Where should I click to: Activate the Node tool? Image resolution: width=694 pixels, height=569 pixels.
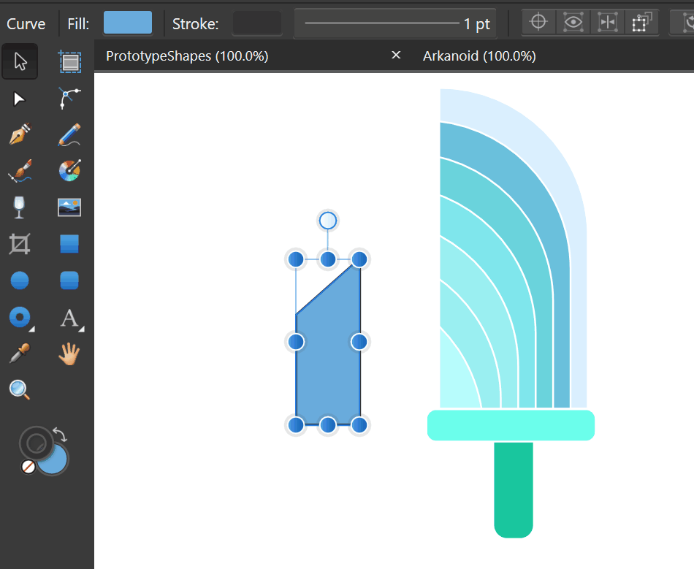click(20, 99)
